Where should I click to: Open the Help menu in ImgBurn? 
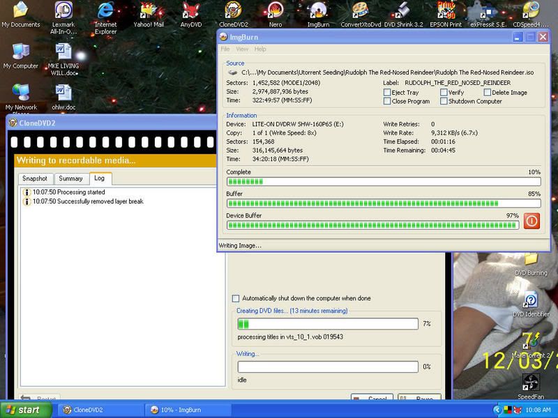tap(260, 49)
